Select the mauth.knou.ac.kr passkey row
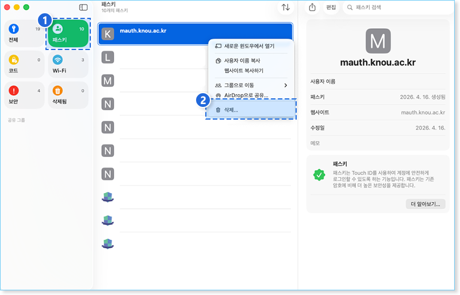Image resolution: width=460 pixels, height=295 pixels. [x=195, y=34]
